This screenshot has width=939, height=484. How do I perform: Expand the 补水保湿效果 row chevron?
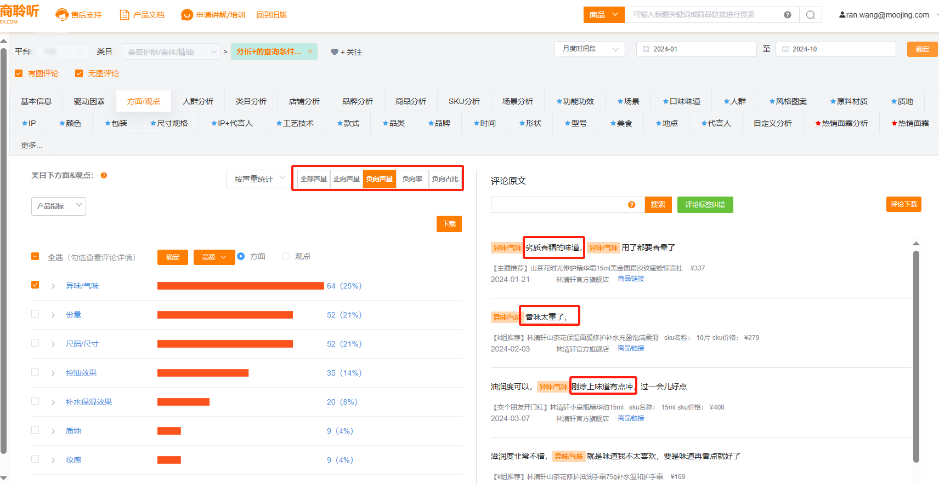tap(53, 402)
